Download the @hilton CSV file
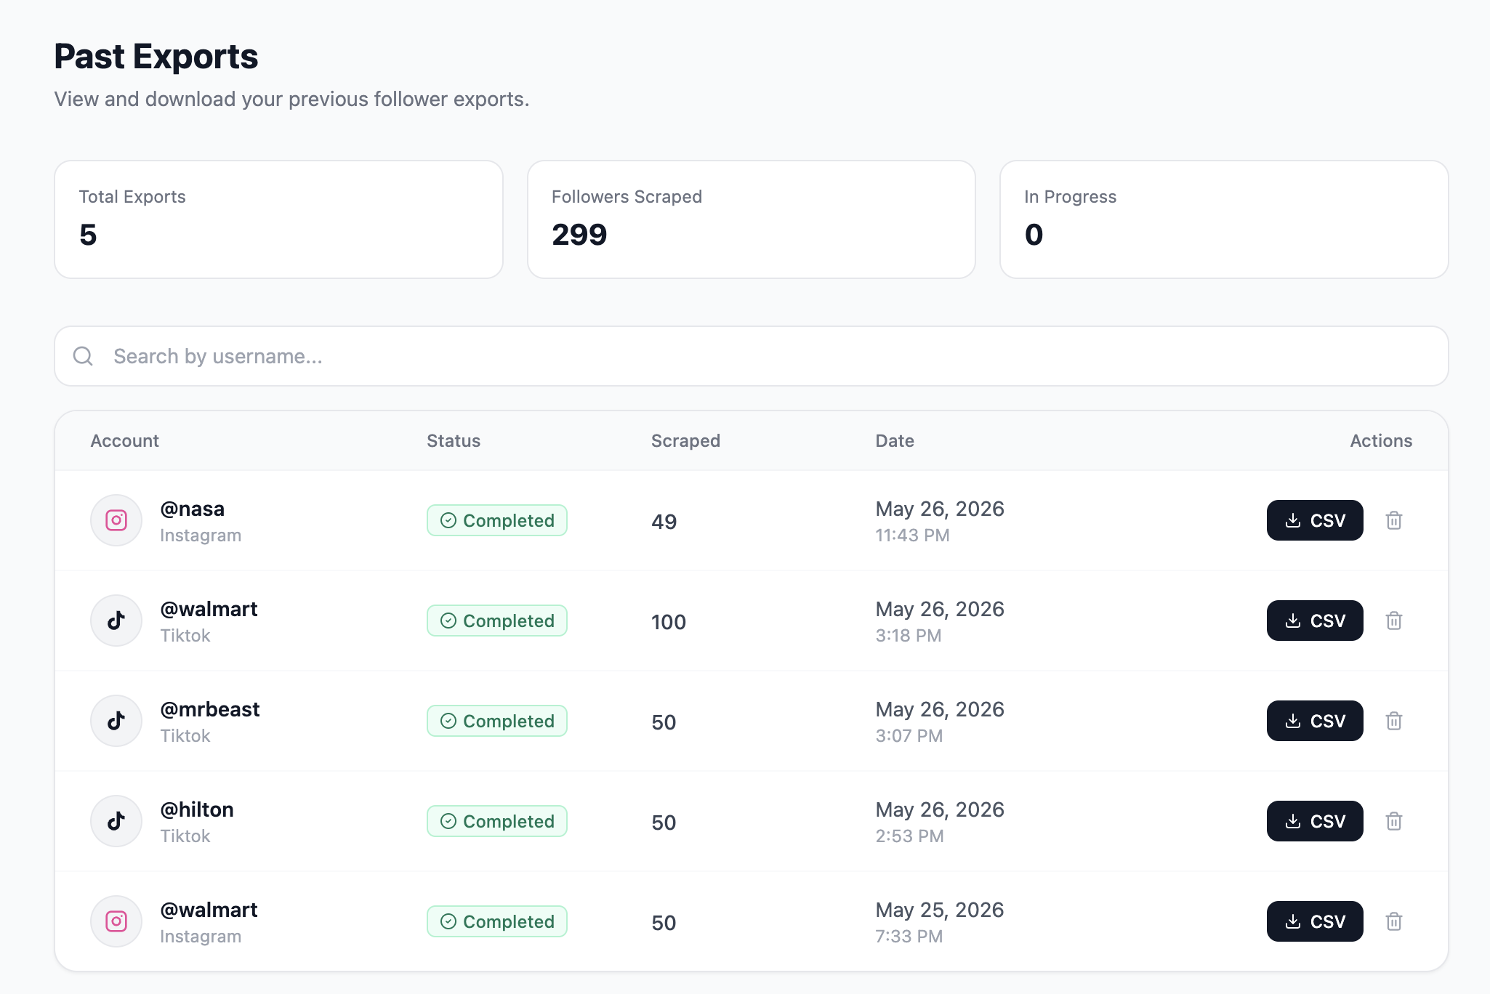 click(1315, 821)
